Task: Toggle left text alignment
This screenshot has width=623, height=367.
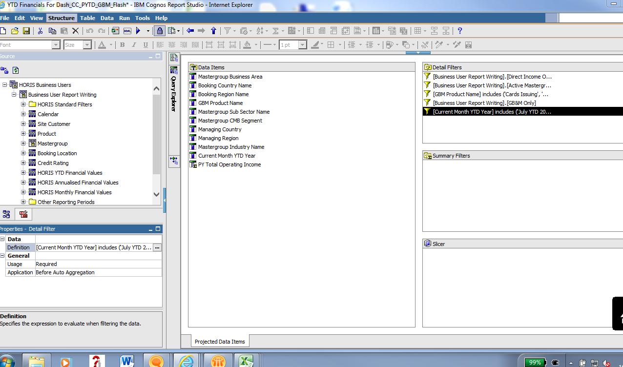Action: [x=160, y=45]
